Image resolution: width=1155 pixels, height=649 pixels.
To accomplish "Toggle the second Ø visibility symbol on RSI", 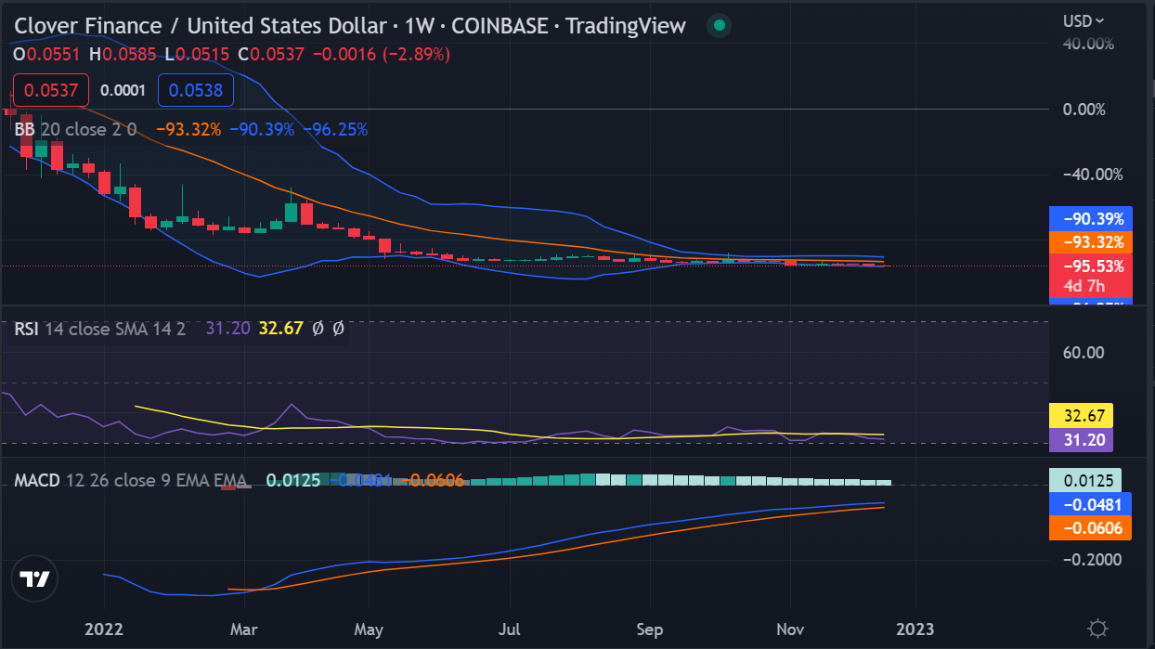I will click(x=339, y=329).
